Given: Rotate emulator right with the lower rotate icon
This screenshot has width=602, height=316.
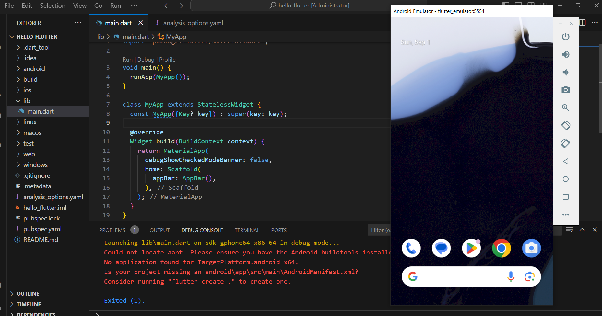Looking at the screenshot, I should click(566, 143).
